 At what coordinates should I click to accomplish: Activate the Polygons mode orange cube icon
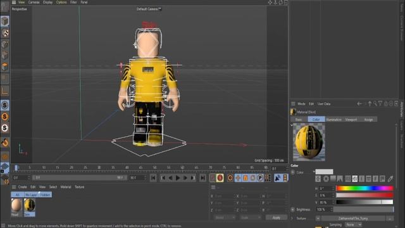5,66
